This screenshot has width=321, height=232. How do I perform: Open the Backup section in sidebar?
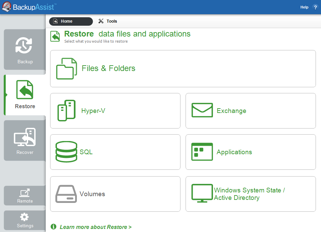[25, 49]
